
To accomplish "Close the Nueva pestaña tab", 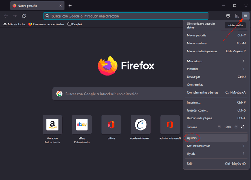I will (x=61, y=5).
